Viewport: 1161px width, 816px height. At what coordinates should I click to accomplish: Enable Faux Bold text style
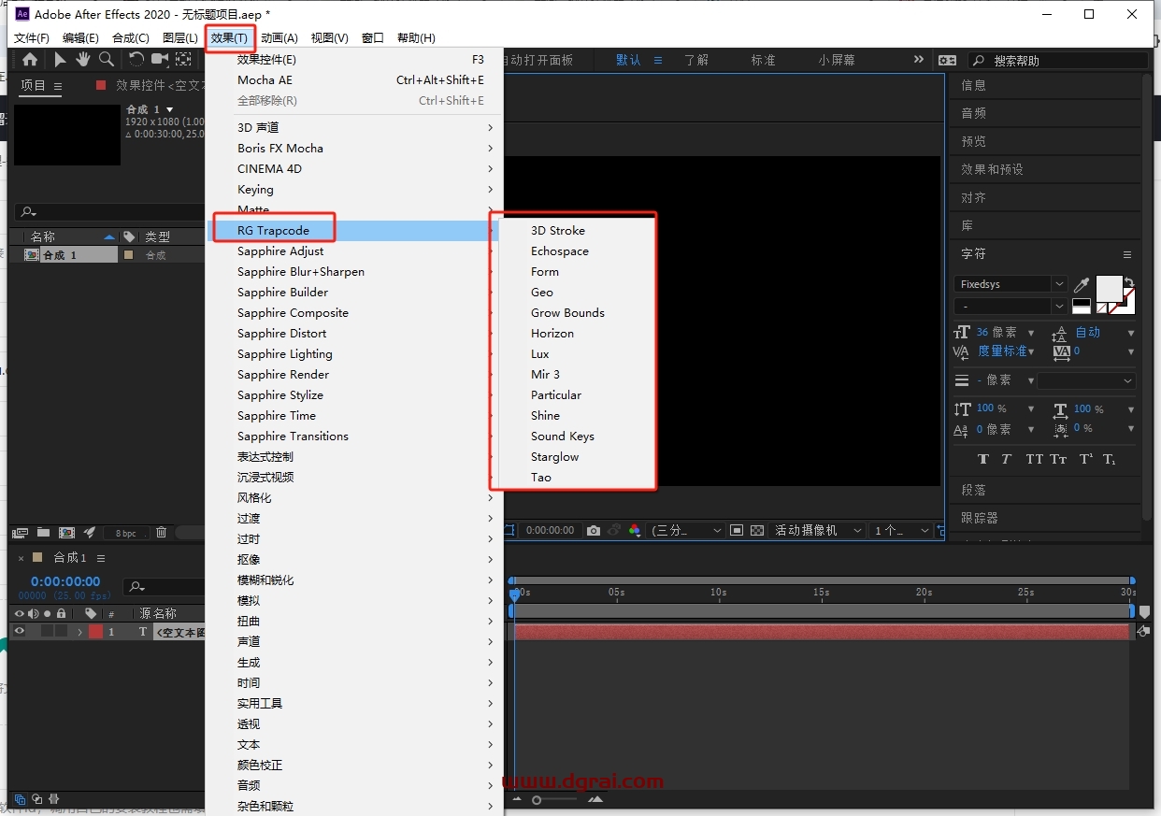[982, 459]
